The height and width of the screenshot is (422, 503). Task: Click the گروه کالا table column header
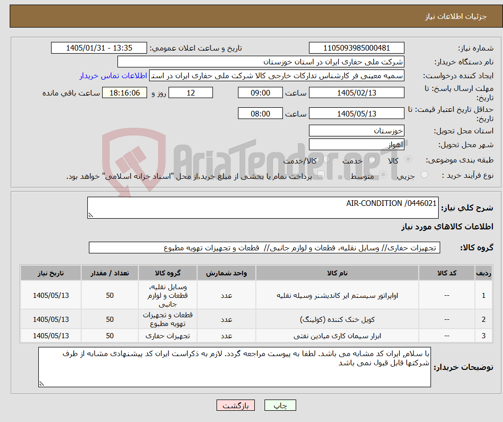[x=167, y=273]
